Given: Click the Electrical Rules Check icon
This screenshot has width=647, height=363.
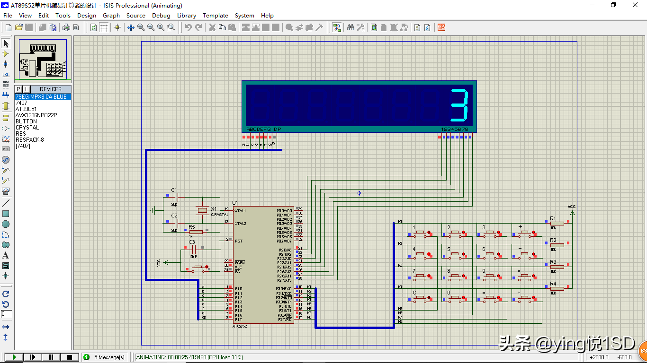Looking at the screenshot, I should pyautogui.click(x=427, y=28).
